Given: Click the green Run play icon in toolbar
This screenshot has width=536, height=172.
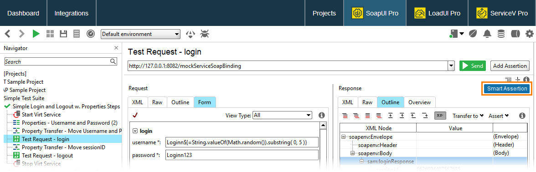Looking at the screenshot, I should 36,34.
